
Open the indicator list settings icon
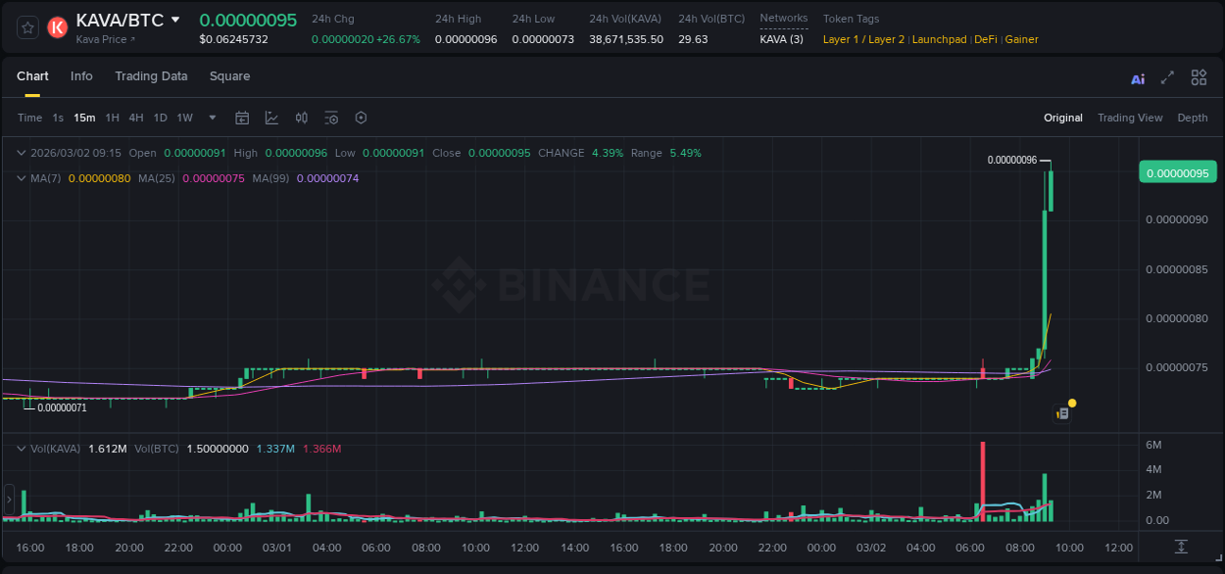331,118
